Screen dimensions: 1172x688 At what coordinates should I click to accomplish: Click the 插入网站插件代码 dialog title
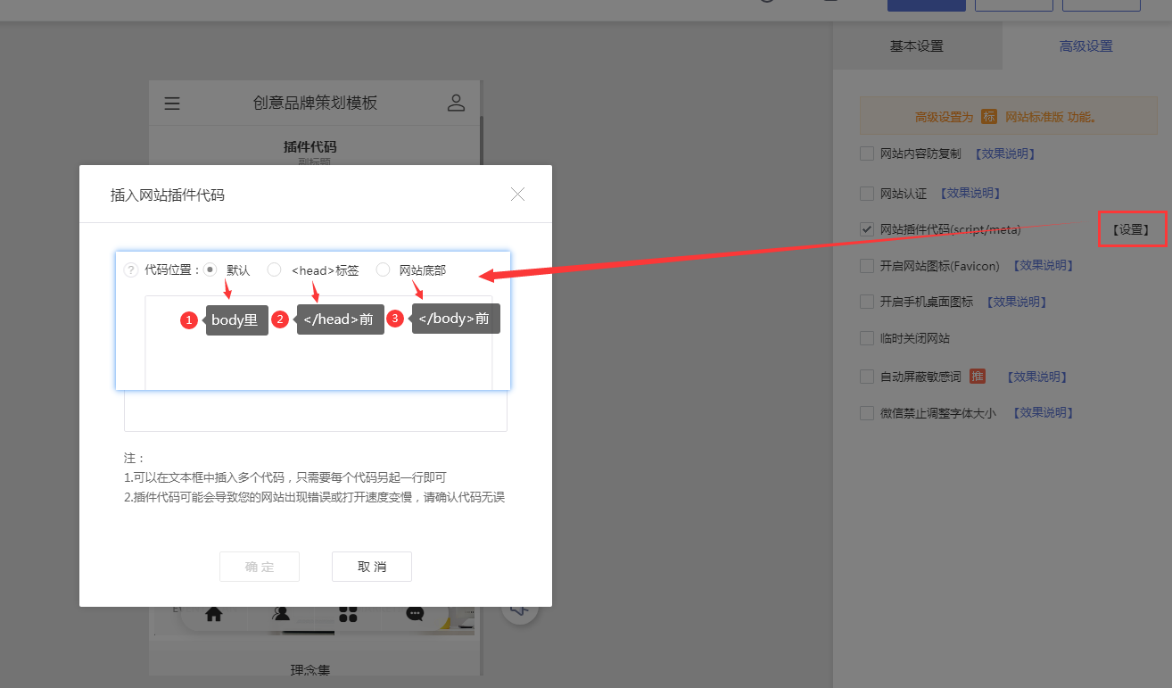click(x=167, y=195)
